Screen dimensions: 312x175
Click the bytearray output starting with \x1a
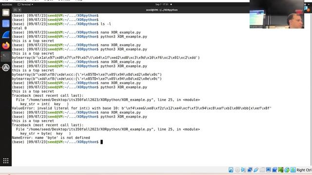(x=106, y=58)
